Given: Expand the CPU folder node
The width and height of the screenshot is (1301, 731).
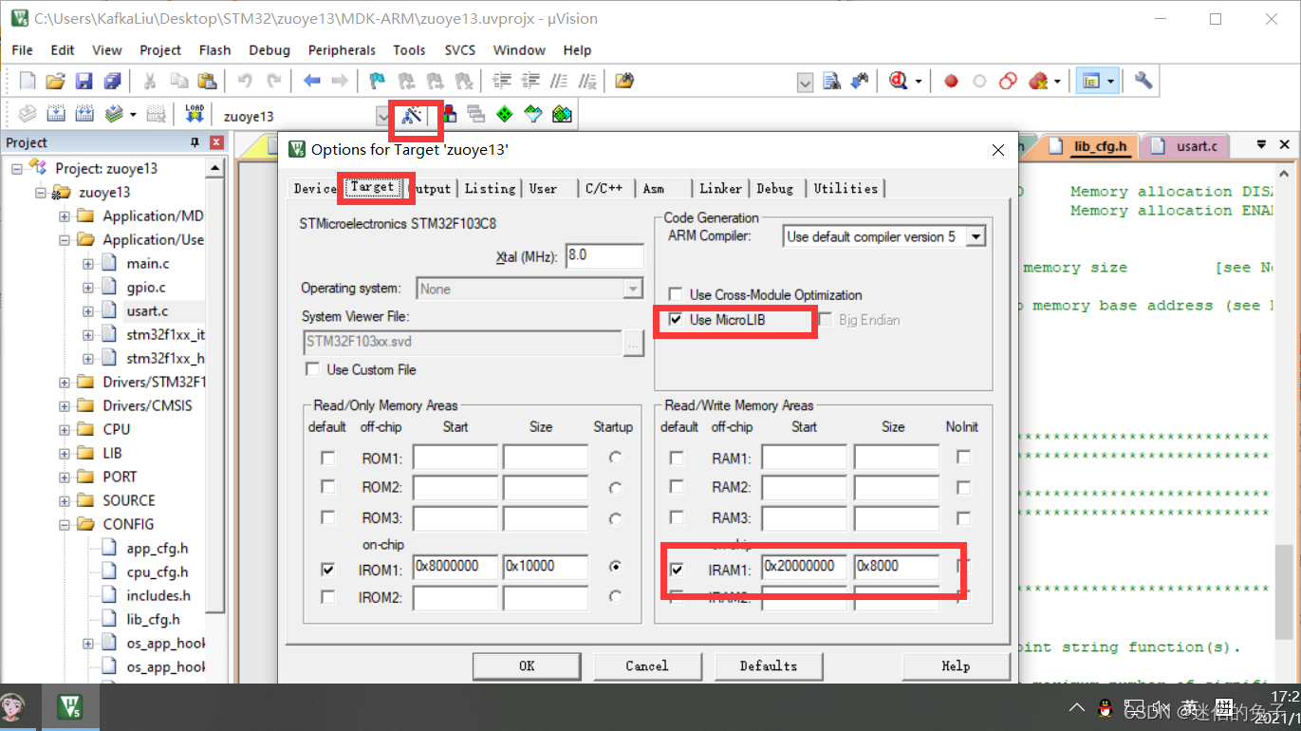Looking at the screenshot, I should 65,429.
